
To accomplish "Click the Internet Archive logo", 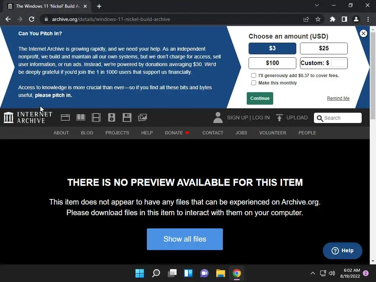I will 28,117.
